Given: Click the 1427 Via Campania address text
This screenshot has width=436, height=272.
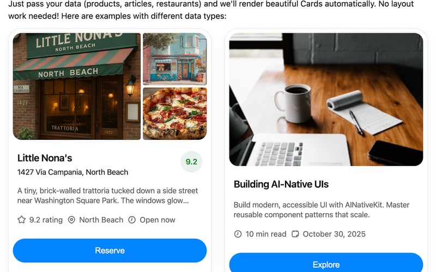Looking at the screenshot, I should tap(72, 172).
